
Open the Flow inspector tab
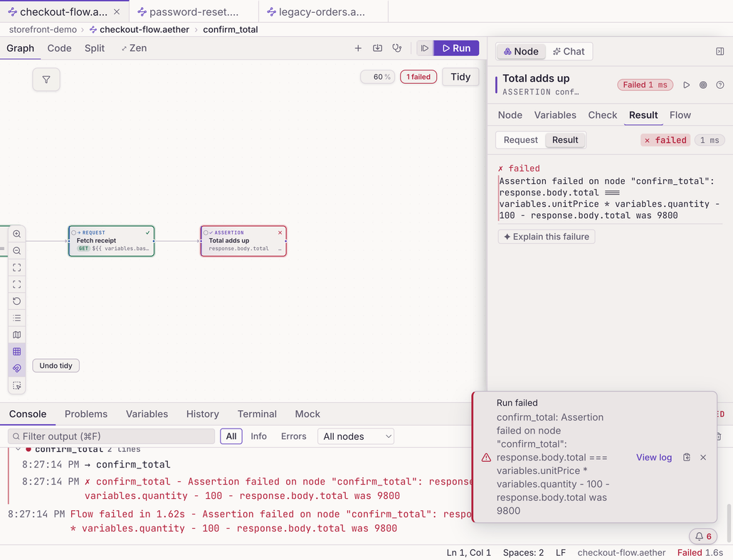point(680,115)
